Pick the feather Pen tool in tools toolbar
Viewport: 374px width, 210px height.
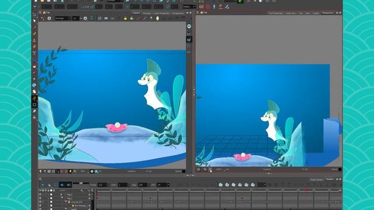coord(34,111)
